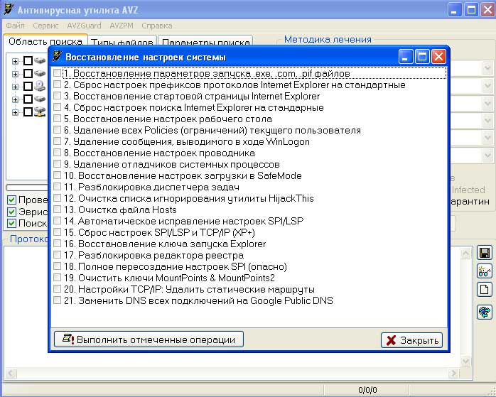Viewport: 496px width, 397px height.
Task: Open the AVZGuard menu
Action: [84, 26]
